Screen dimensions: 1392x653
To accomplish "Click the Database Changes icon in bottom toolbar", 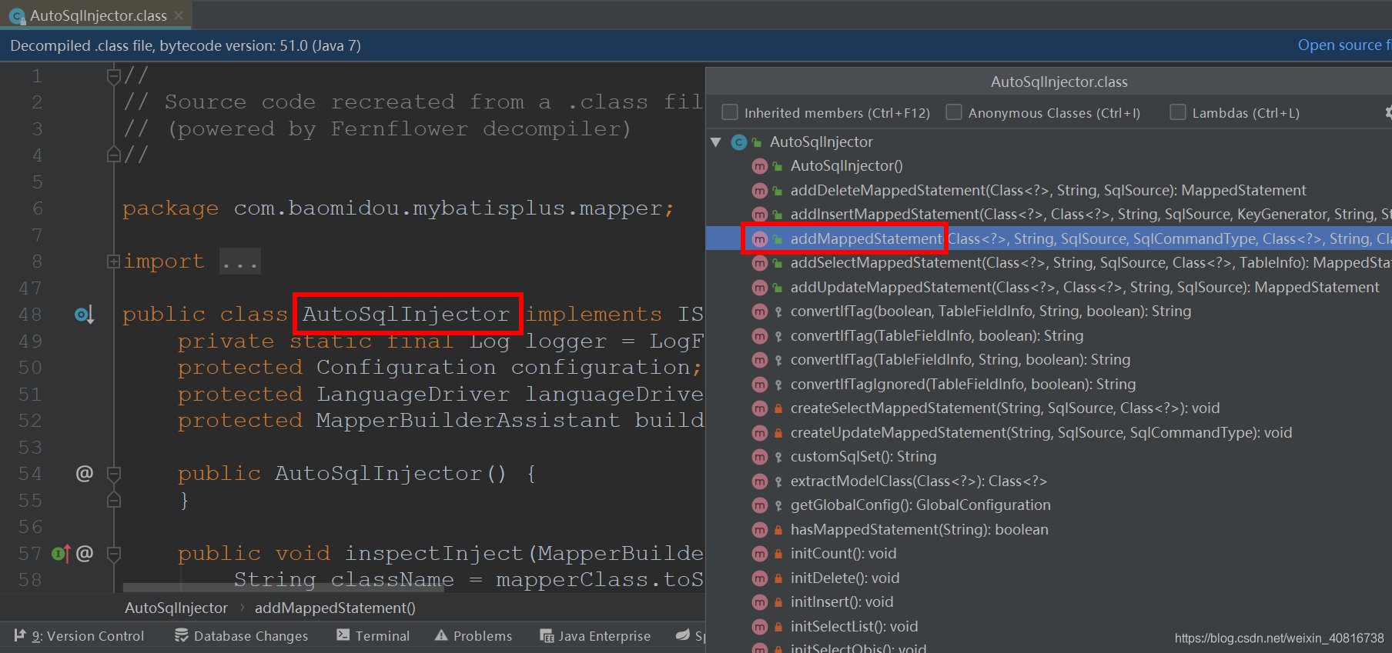I will 182,635.
